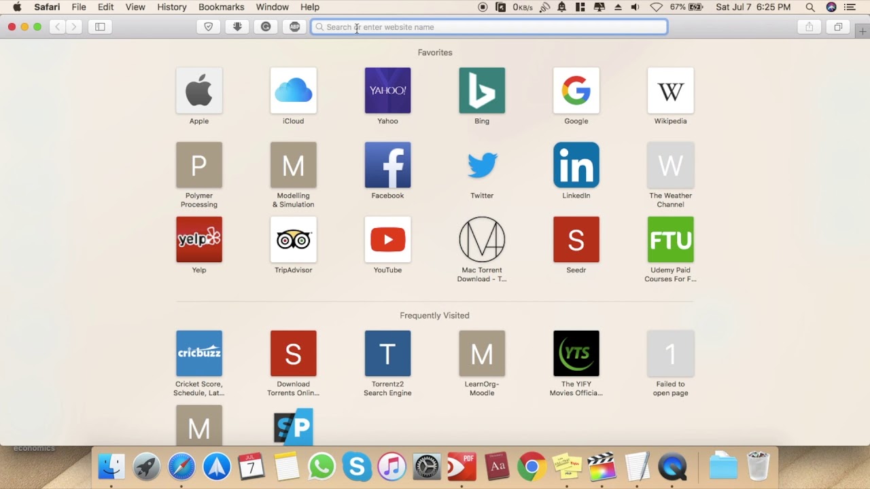Toggle the Safari sidebar button

point(100,27)
